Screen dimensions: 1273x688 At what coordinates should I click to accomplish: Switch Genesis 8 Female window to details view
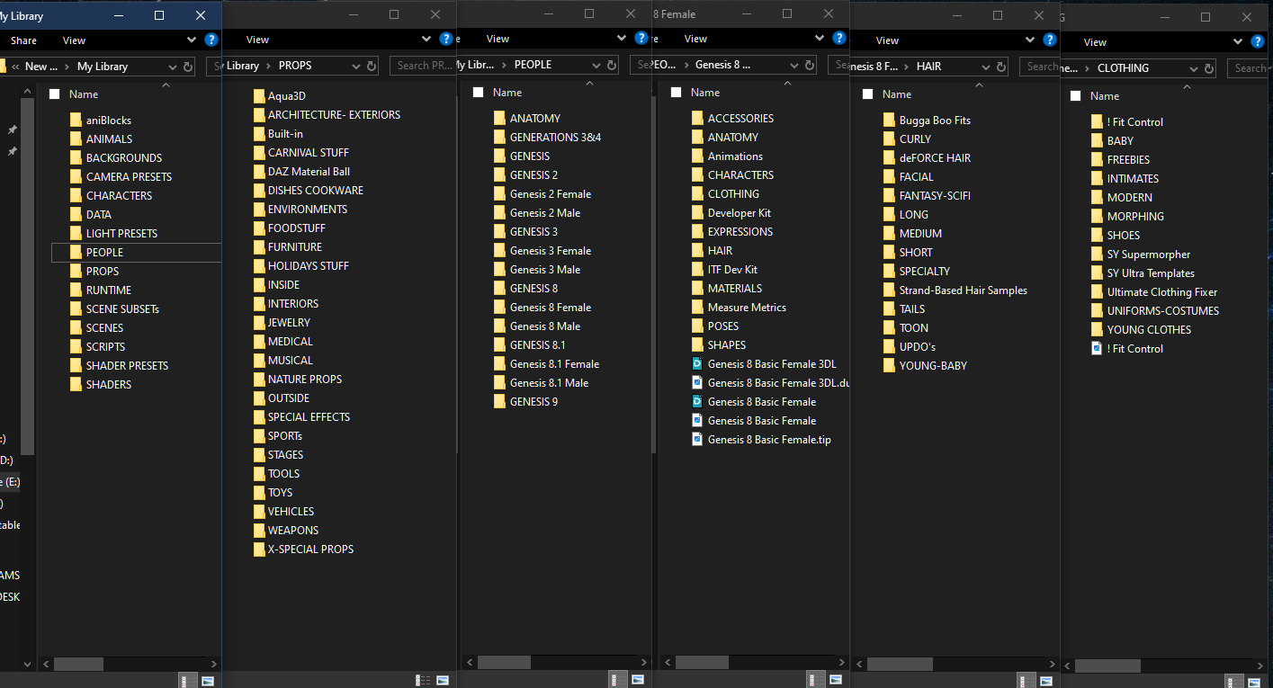point(816,681)
